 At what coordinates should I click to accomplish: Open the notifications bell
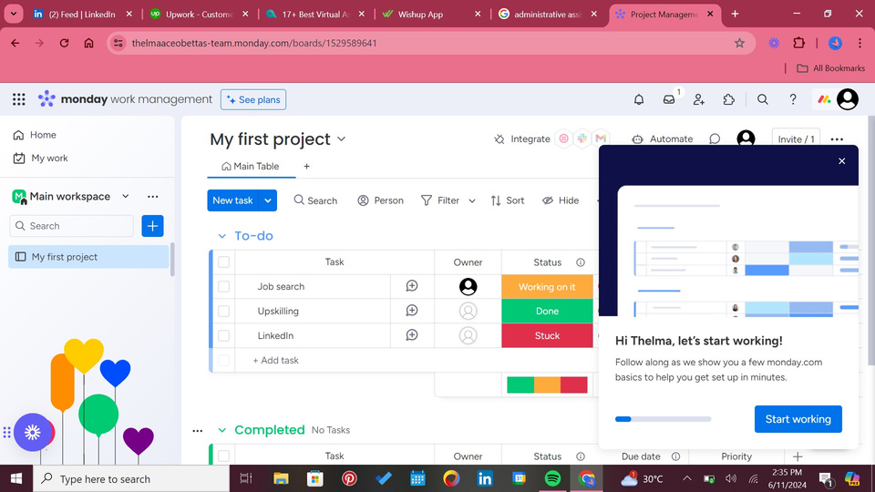(x=639, y=99)
